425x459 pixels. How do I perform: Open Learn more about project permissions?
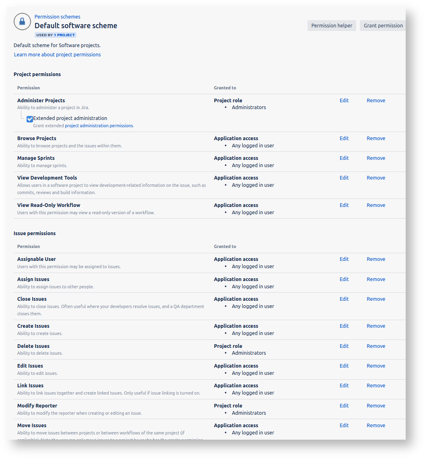pos(57,54)
